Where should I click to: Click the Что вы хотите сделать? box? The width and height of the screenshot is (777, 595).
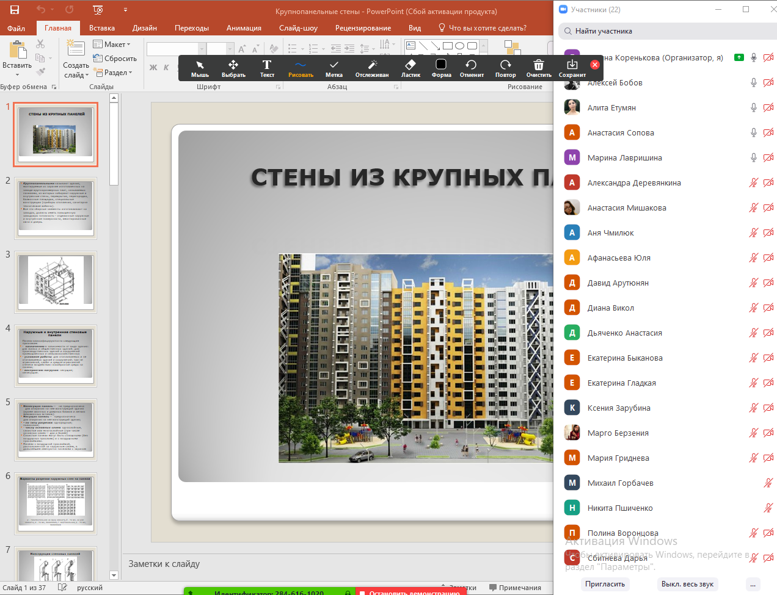click(483, 28)
